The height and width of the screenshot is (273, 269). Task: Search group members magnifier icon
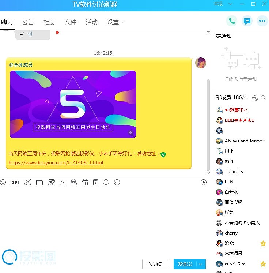point(263,98)
